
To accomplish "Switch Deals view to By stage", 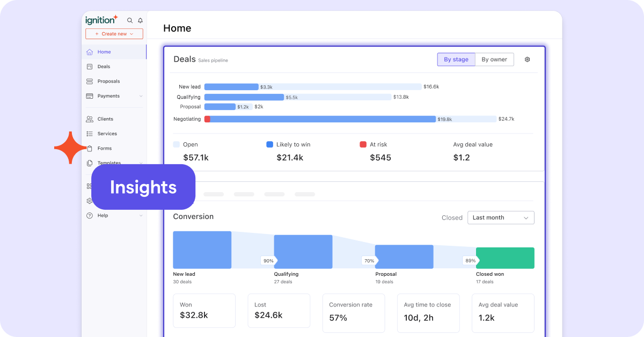I will point(456,60).
